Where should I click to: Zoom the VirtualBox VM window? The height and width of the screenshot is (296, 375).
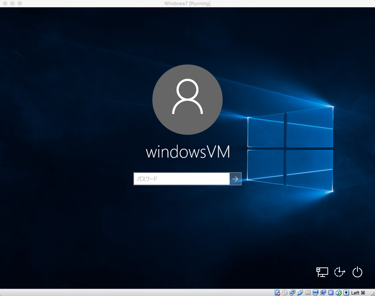coord(20,3)
